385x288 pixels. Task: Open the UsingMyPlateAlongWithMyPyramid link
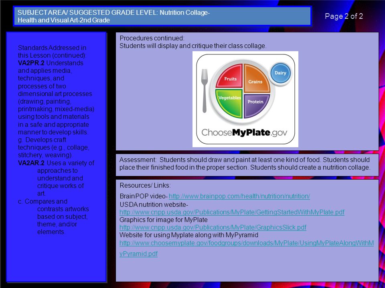click(247, 248)
